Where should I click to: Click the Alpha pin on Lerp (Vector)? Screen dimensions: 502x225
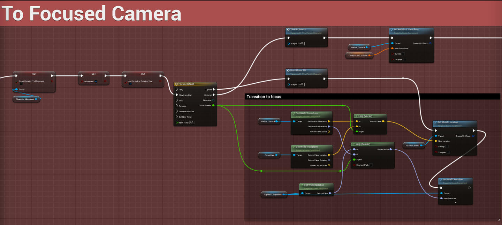coord(357,132)
